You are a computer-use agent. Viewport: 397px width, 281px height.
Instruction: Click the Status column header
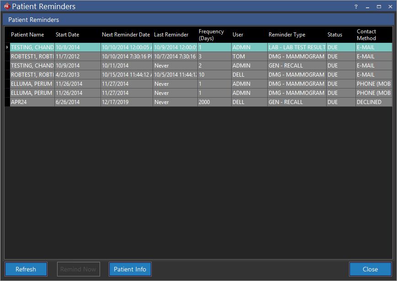click(334, 35)
